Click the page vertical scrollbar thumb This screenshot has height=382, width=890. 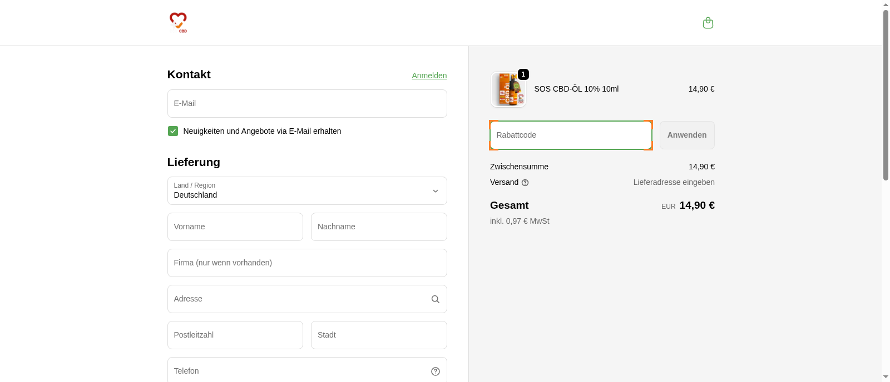pos(886,94)
